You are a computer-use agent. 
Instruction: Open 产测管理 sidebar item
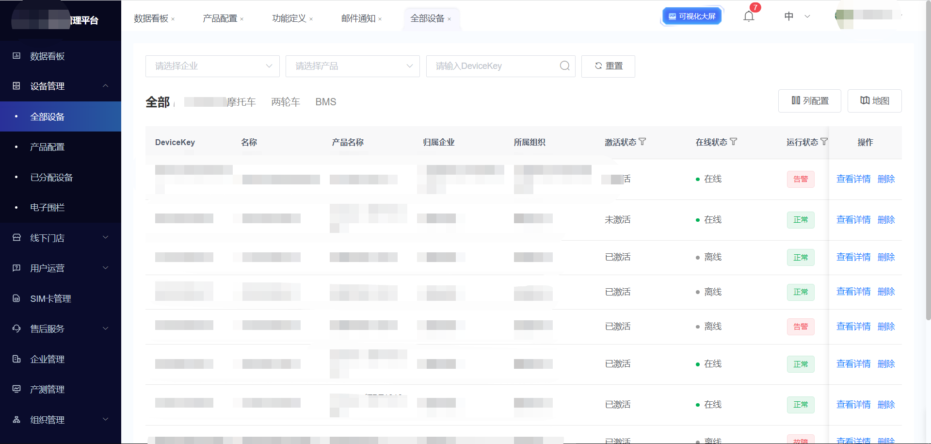(x=47, y=390)
